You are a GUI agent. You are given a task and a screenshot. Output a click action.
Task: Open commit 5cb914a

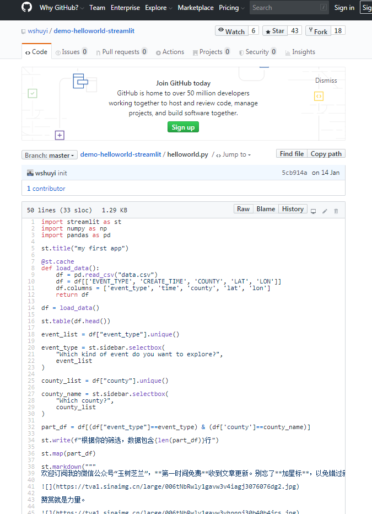click(x=294, y=173)
